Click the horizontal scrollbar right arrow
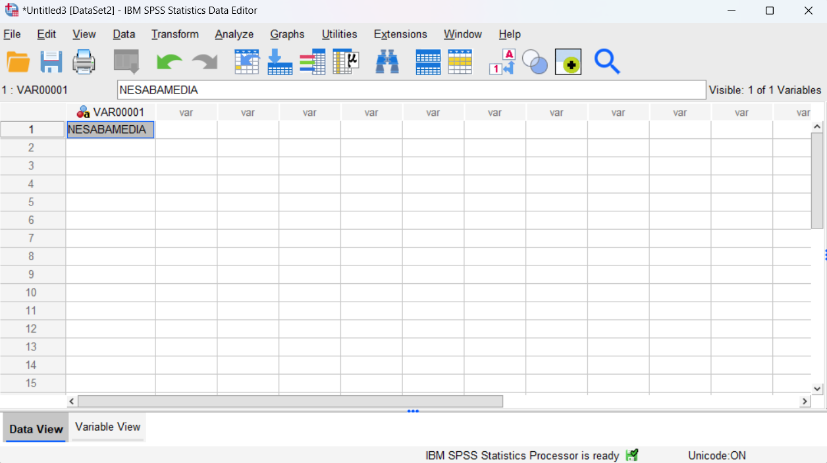This screenshot has height=463, width=827. point(804,400)
